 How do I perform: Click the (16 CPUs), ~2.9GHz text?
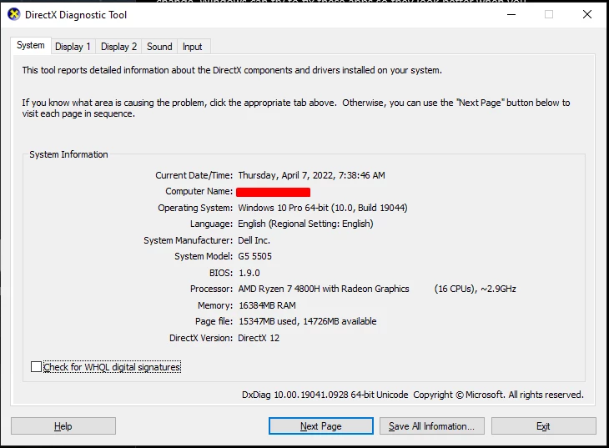pyautogui.click(x=475, y=289)
